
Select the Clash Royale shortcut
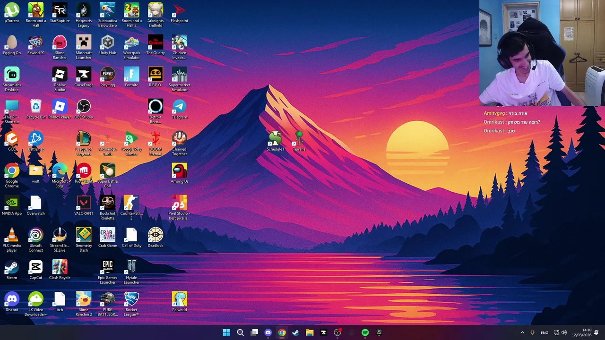pos(60,270)
